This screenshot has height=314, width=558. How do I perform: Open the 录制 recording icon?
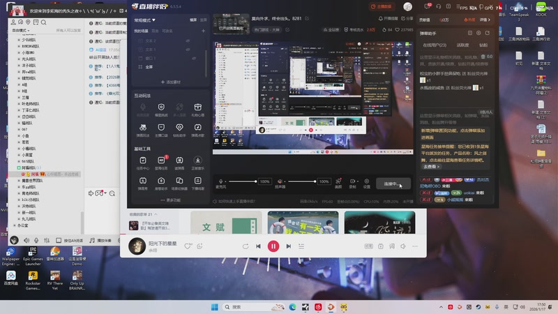tap(352, 181)
